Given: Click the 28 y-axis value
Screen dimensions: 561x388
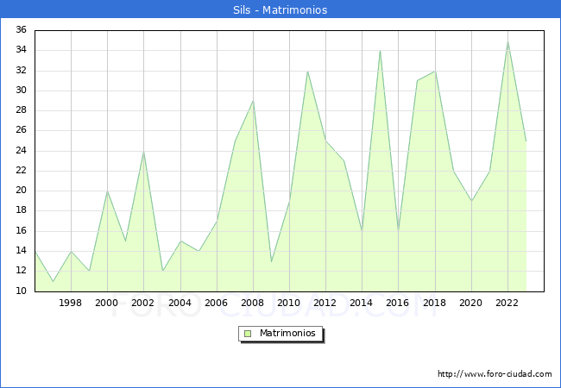Looking at the screenshot, I should (x=21, y=110).
